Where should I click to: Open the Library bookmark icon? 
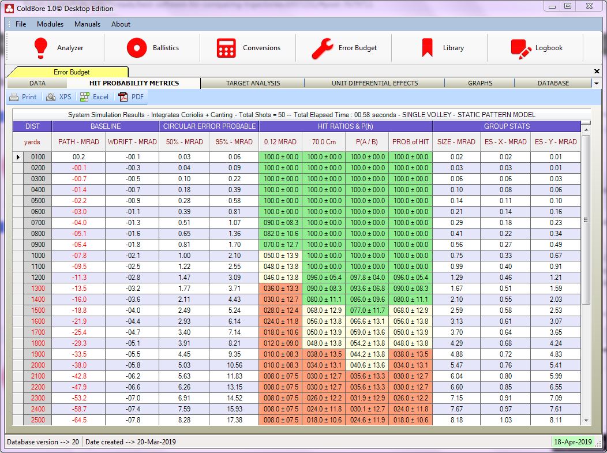pyautogui.click(x=427, y=48)
